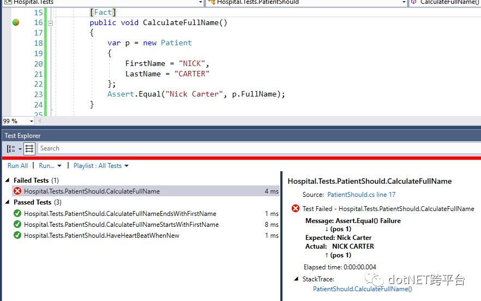This screenshot has height=301, width=481.
Task: Click line number 24 in the gutter
Action: (x=38, y=105)
